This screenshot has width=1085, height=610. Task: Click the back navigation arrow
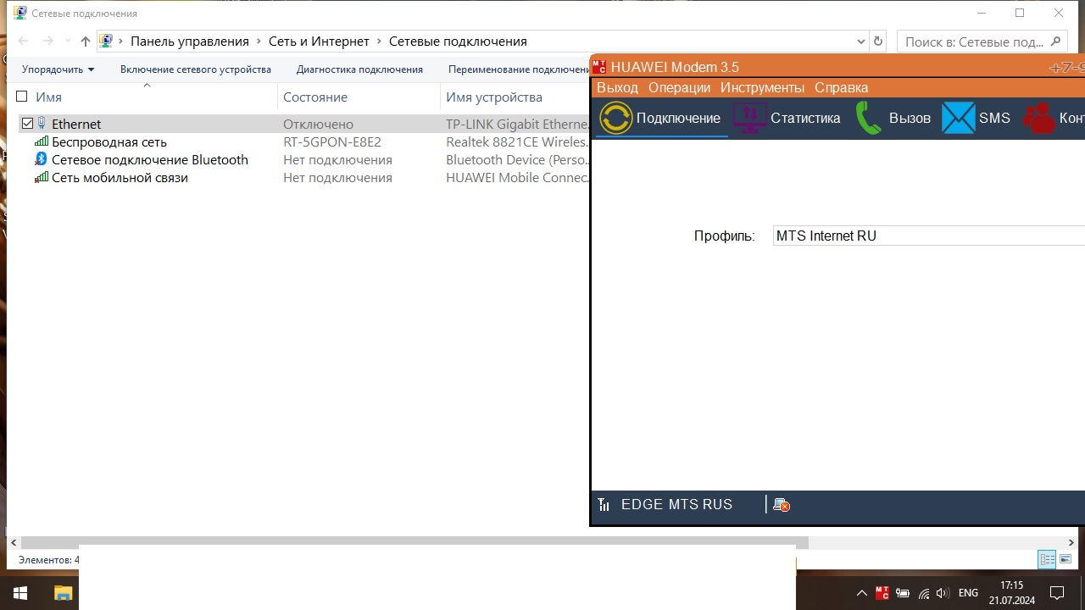coord(24,41)
